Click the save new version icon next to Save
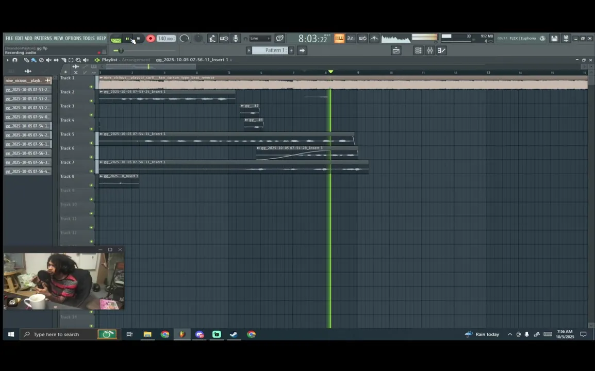The height and width of the screenshot is (371, 595). click(566, 38)
